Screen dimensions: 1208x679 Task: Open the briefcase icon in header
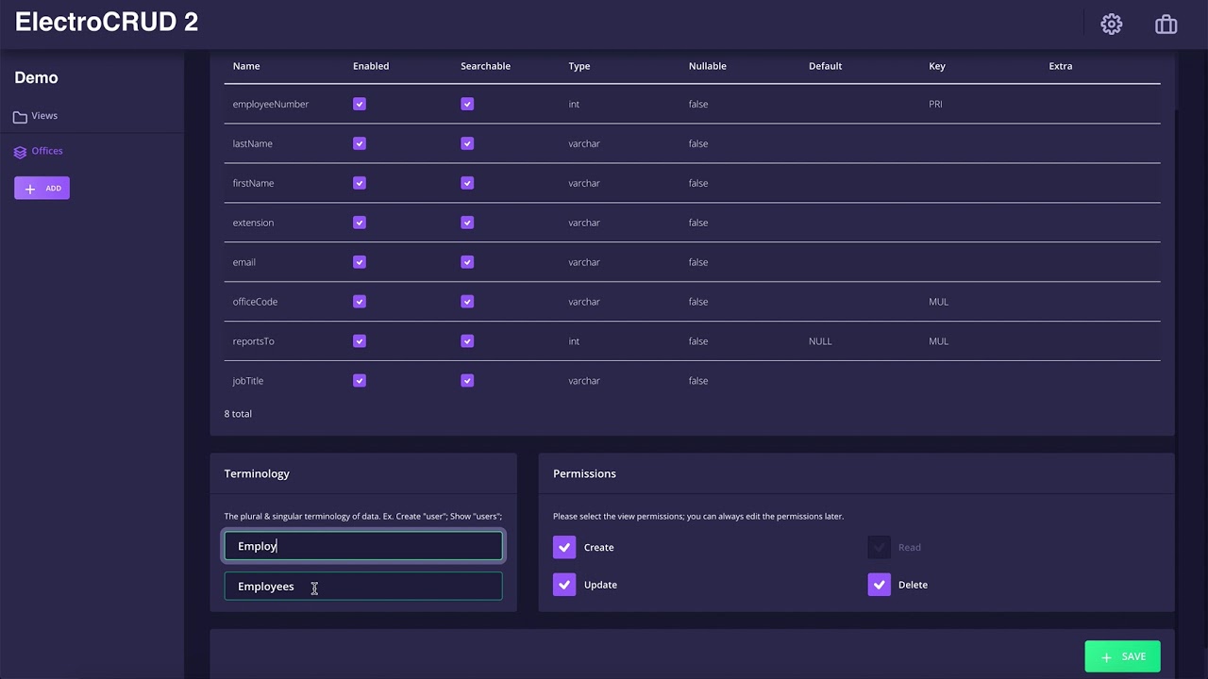coord(1166,25)
